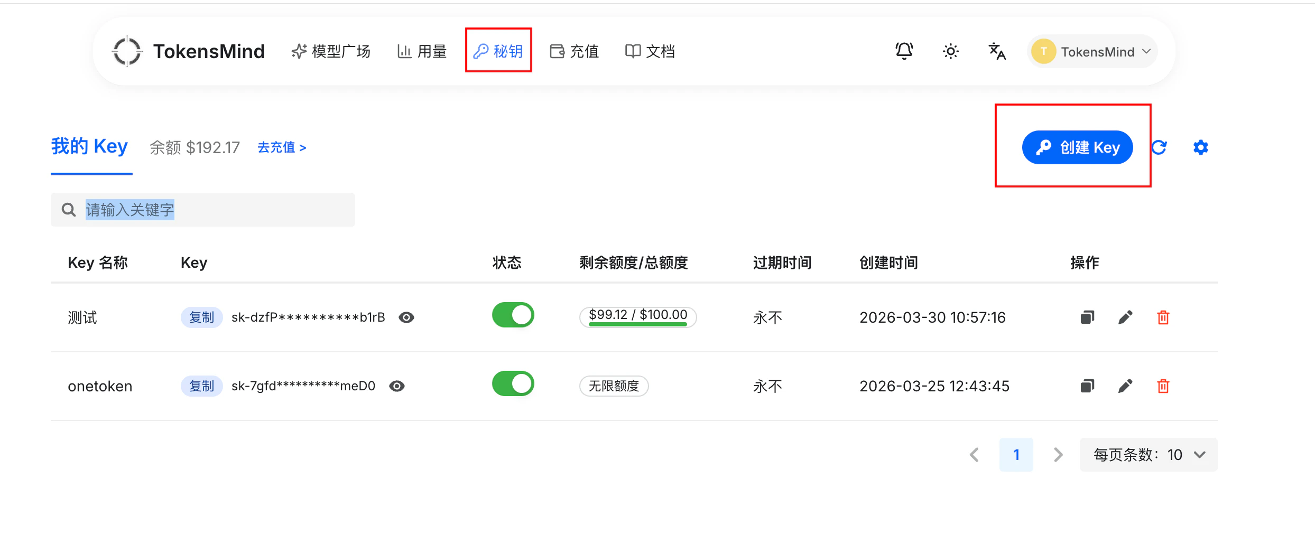Click the date 2026-03-30 10:57:16
The height and width of the screenshot is (544, 1315).
(932, 317)
